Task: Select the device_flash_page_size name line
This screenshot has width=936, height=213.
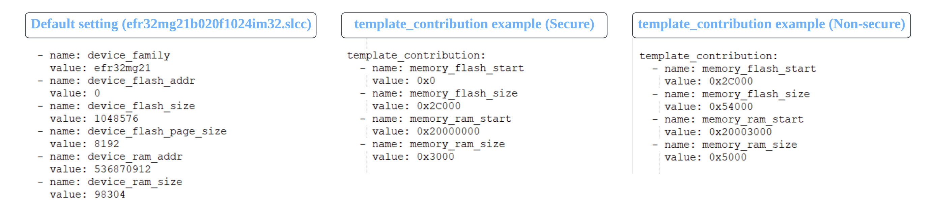Action: [157, 131]
